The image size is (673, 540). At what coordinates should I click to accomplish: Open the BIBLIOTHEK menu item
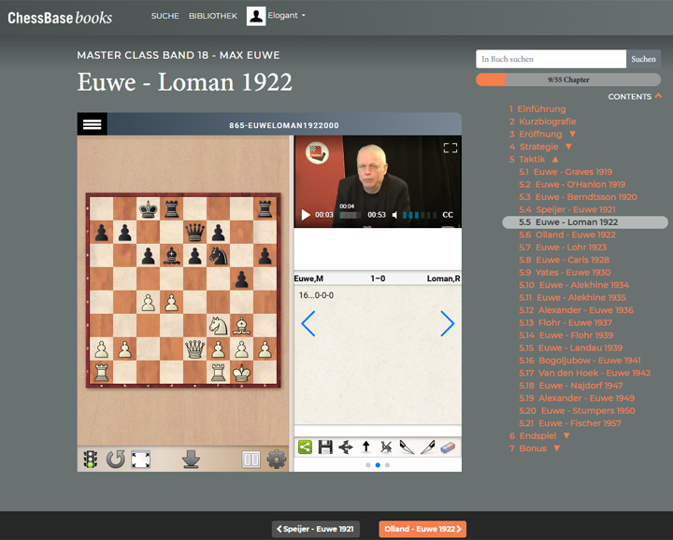[x=213, y=16]
